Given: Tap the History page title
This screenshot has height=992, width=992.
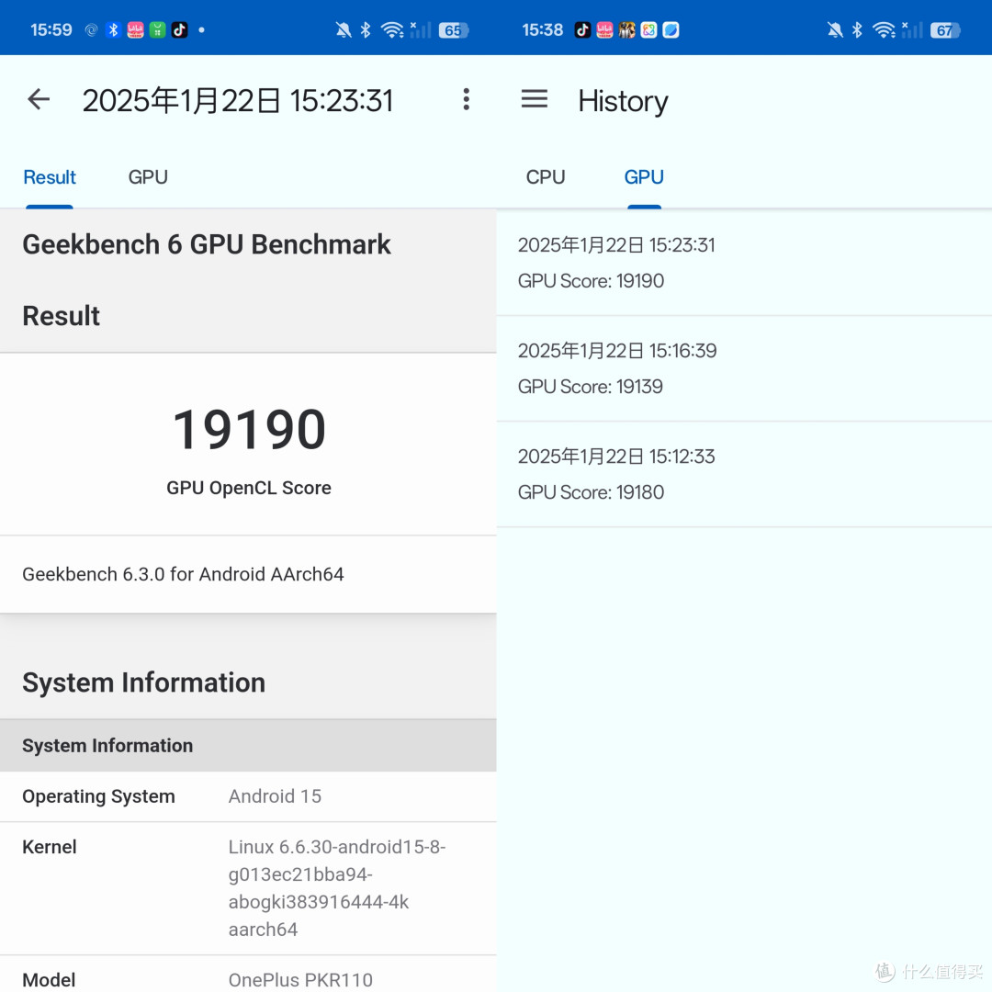Looking at the screenshot, I should pos(623,101).
